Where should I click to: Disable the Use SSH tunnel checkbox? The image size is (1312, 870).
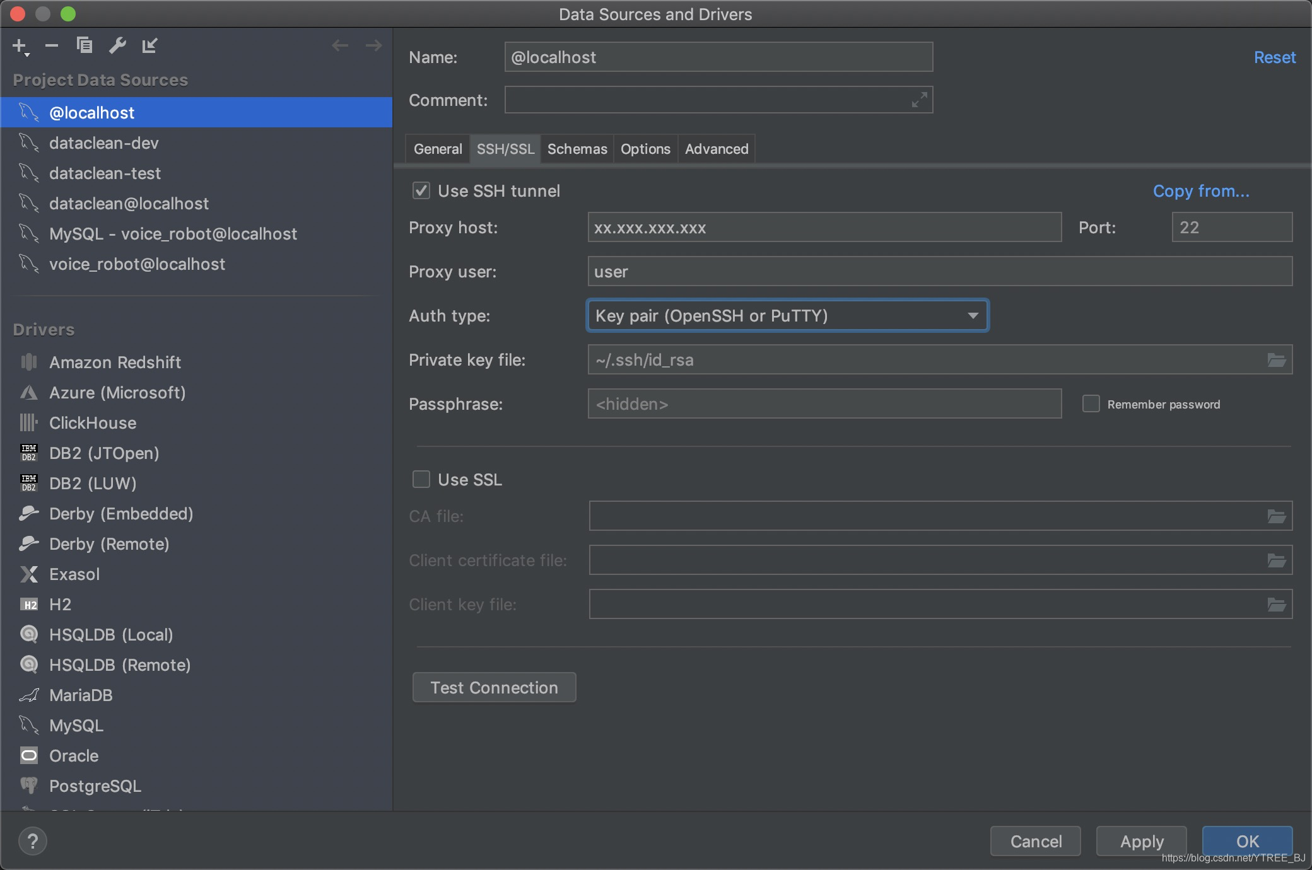coord(421,190)
